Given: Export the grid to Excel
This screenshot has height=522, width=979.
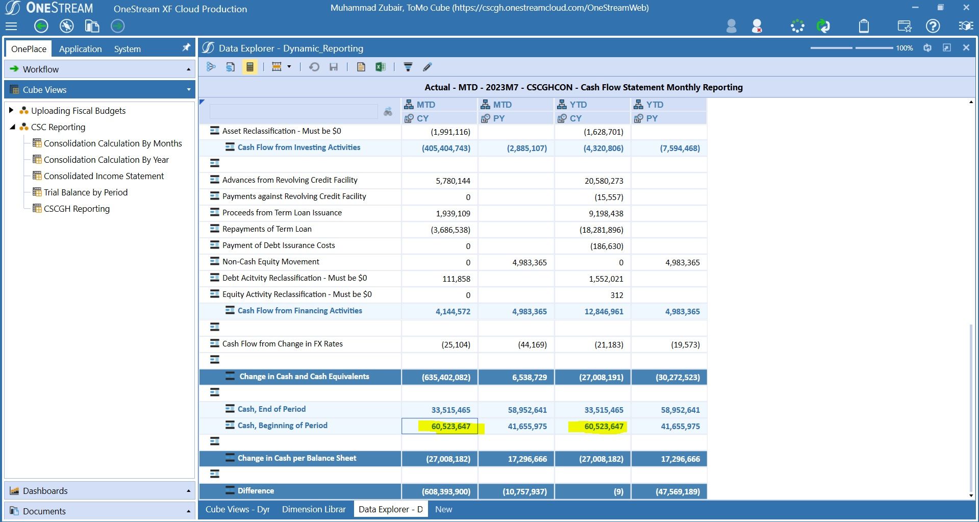Looking at the screenshot, I should coord(380,67).
